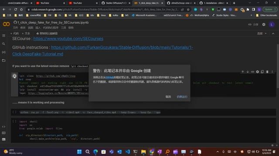Mirror cell in tab icon in cell toolbar
Image resolution: width=279 pixels, height=156 pixels.
pyautogui.click(x=262, y=71)
